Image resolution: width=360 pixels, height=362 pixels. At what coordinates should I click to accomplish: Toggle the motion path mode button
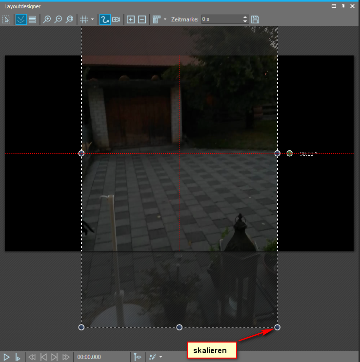(x=104, y=19)
